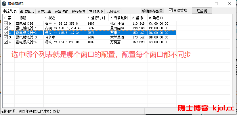
Task: Click the map cell 木兰草原
Action: pos(117,37)
